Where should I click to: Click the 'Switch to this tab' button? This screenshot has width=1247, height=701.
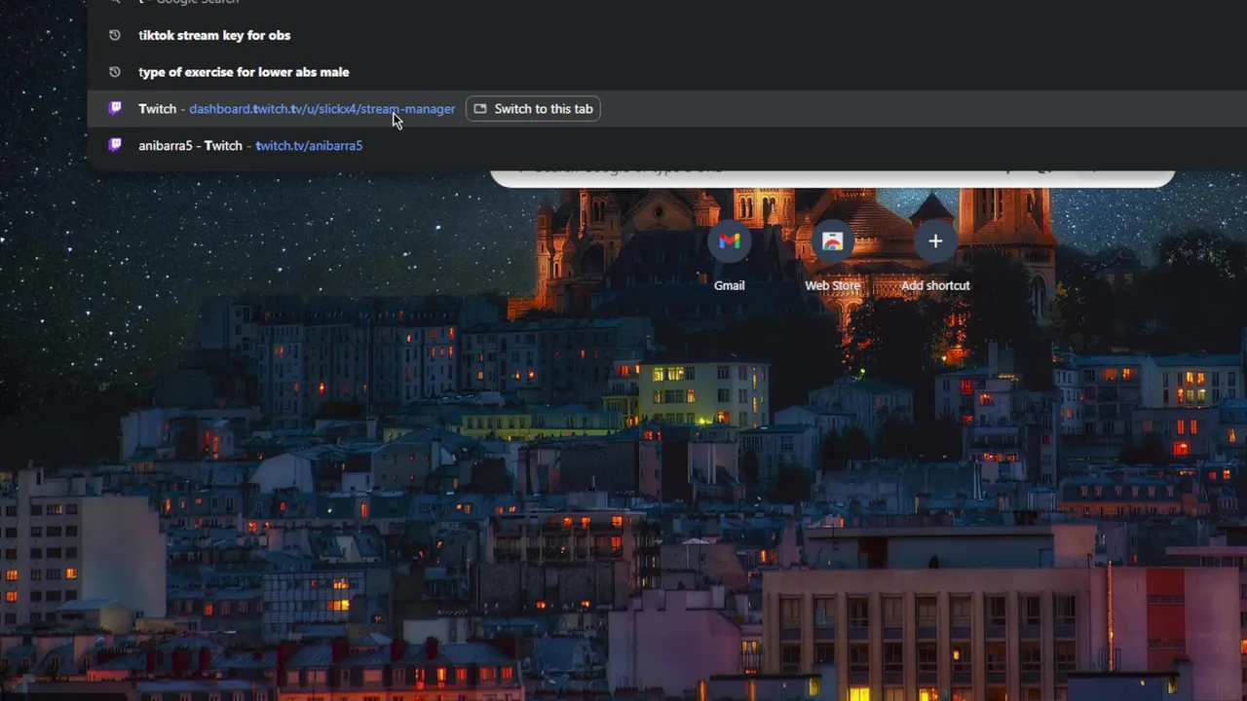tap(533, 109)
